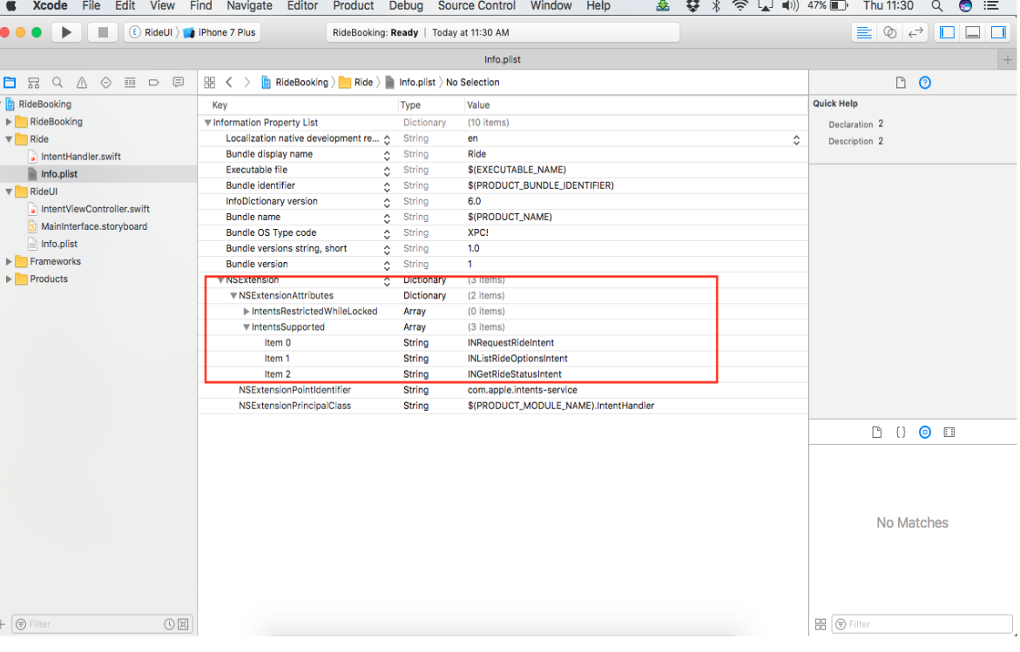Screen dimensions: 1020x652
Task: Click the Ride folder jump bar segment
Action: pos(356,83)
